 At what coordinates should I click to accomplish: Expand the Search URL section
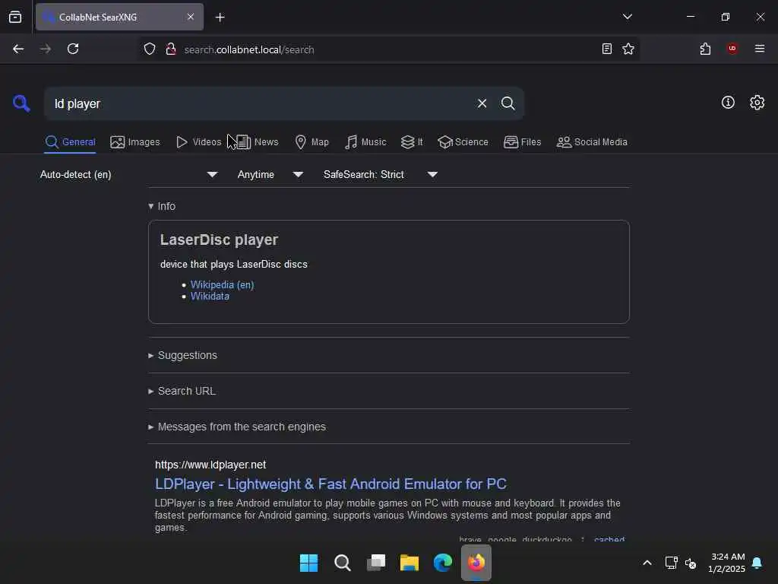[x=182, y=391]
